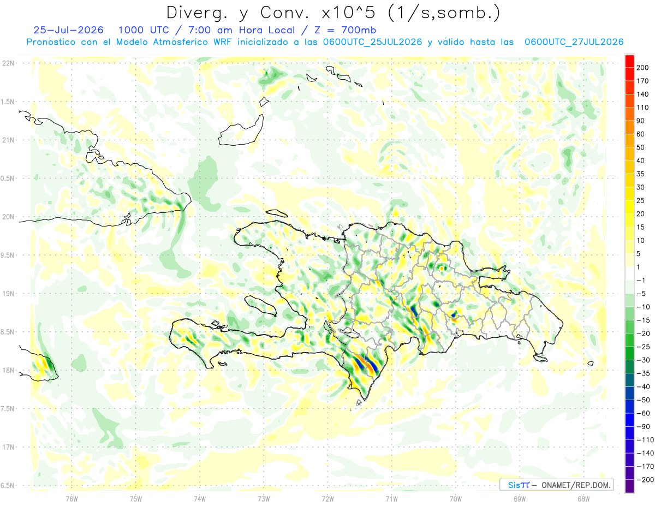The height and width of the screenshot is (506, 655).
Task: Click the '70W' longitude label
Action: (456, 498)
